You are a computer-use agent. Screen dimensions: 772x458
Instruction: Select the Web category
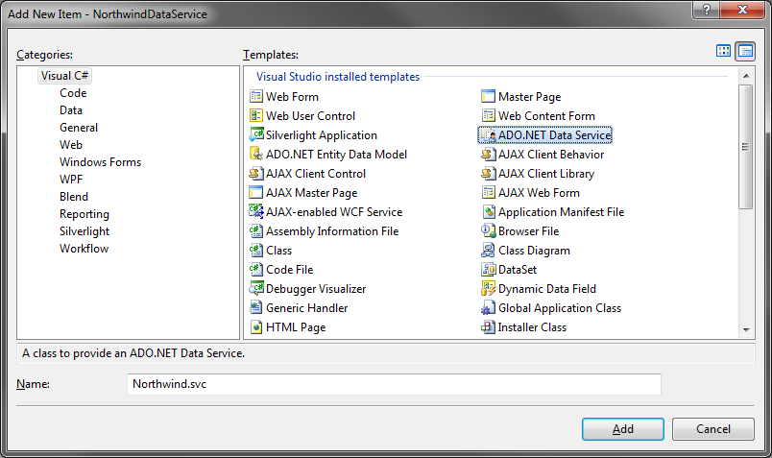71,145
